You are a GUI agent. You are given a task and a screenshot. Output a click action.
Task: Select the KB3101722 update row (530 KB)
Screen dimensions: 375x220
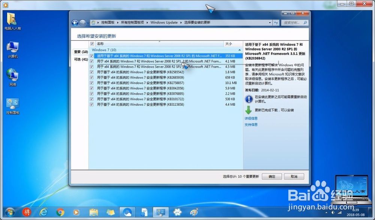(166, 99)
